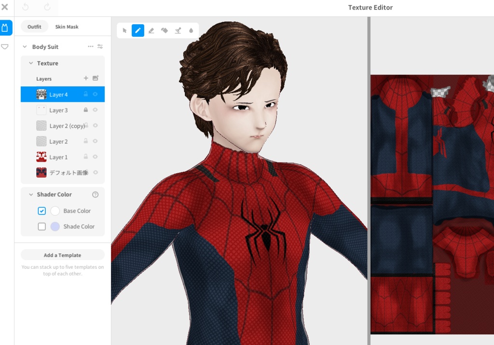Screen dimensions: 494x345
Task: Hide Layer 4 using its eye icon
Action: 95,94
